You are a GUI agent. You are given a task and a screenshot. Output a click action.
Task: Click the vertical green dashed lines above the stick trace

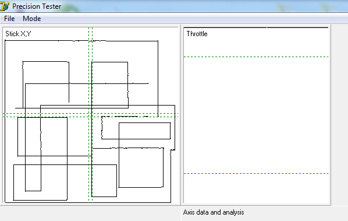tap(91, 34)
